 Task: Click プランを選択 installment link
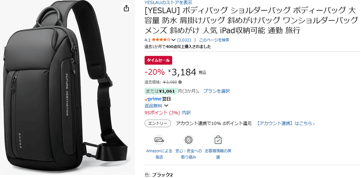tap(216, 91)
